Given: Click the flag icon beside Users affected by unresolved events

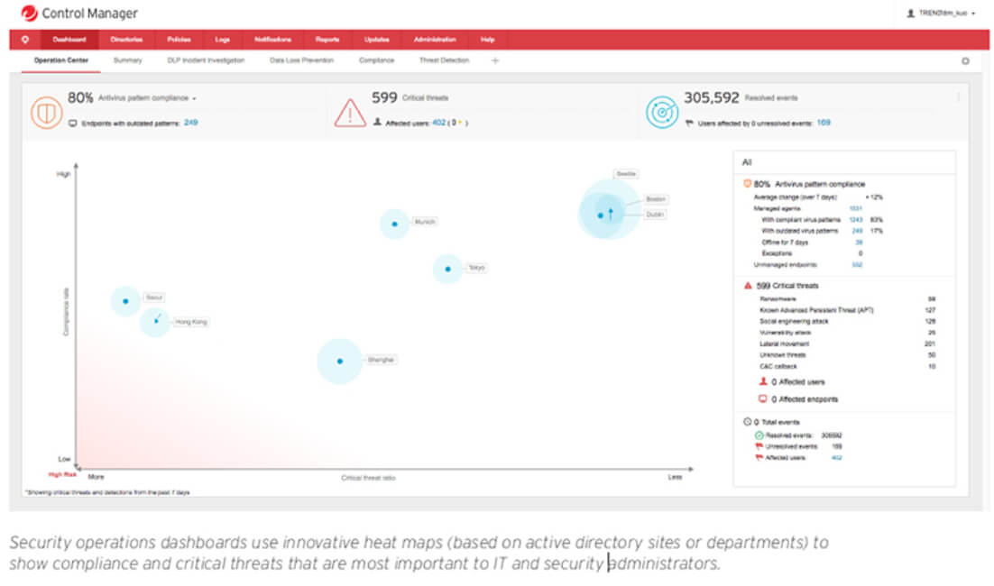Looking at the screenshot, I should pyautogui.click(x=689, y=123).
